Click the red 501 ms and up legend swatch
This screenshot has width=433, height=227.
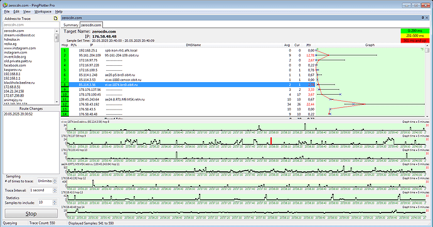pos(415,41)
